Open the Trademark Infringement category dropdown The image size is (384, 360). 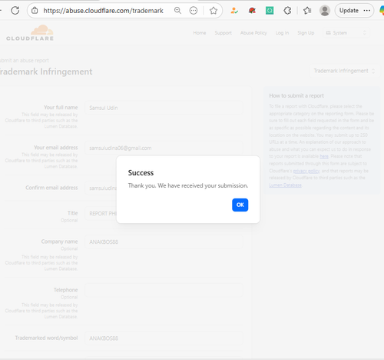coord(344,71)
